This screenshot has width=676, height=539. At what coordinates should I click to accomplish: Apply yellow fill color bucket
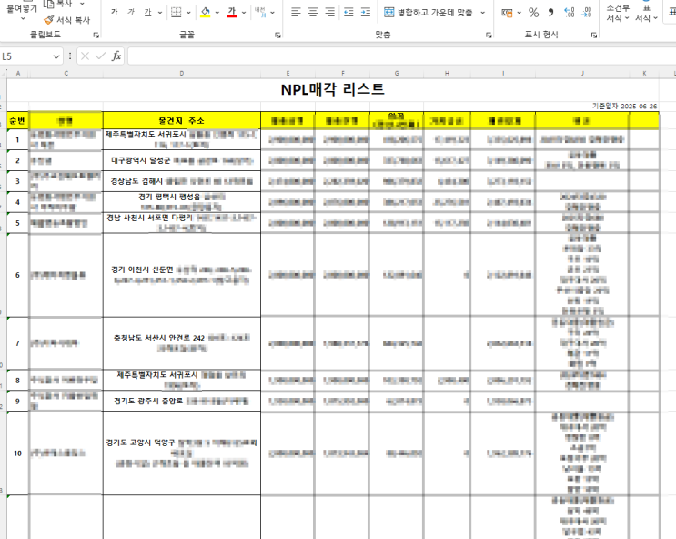(206, 12)
